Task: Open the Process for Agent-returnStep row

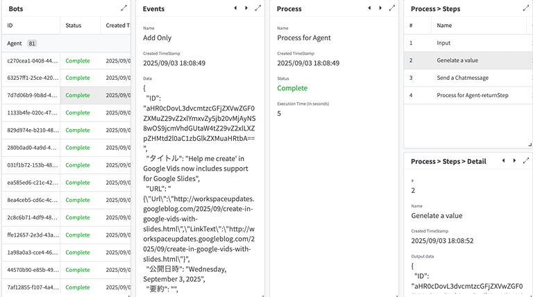Action: tap(472, 95)
